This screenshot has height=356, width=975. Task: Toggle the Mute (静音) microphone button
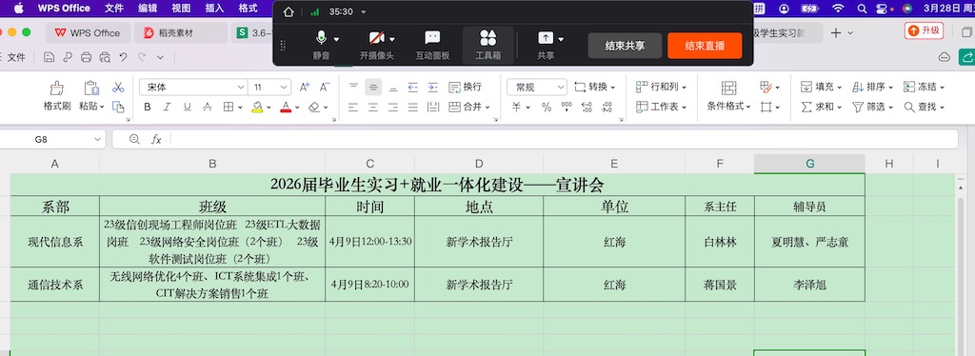pos(322,46)
